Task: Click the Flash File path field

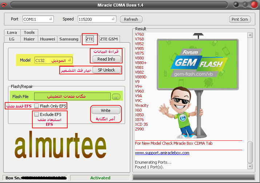Action: coord(72,96)
